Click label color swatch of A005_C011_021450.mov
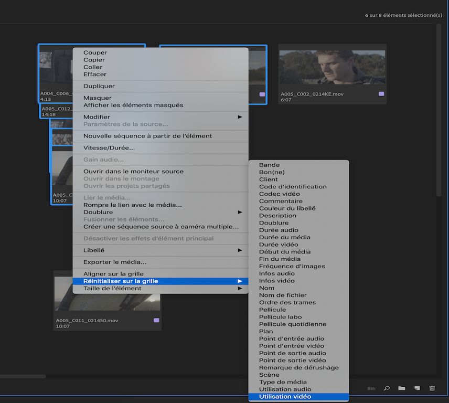Viewport: 449px width, 403px height. (156, 320)
